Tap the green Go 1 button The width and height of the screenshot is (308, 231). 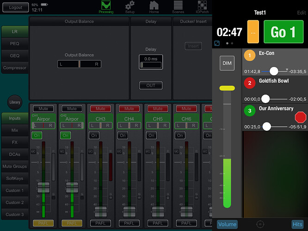[x=283, y=32]
